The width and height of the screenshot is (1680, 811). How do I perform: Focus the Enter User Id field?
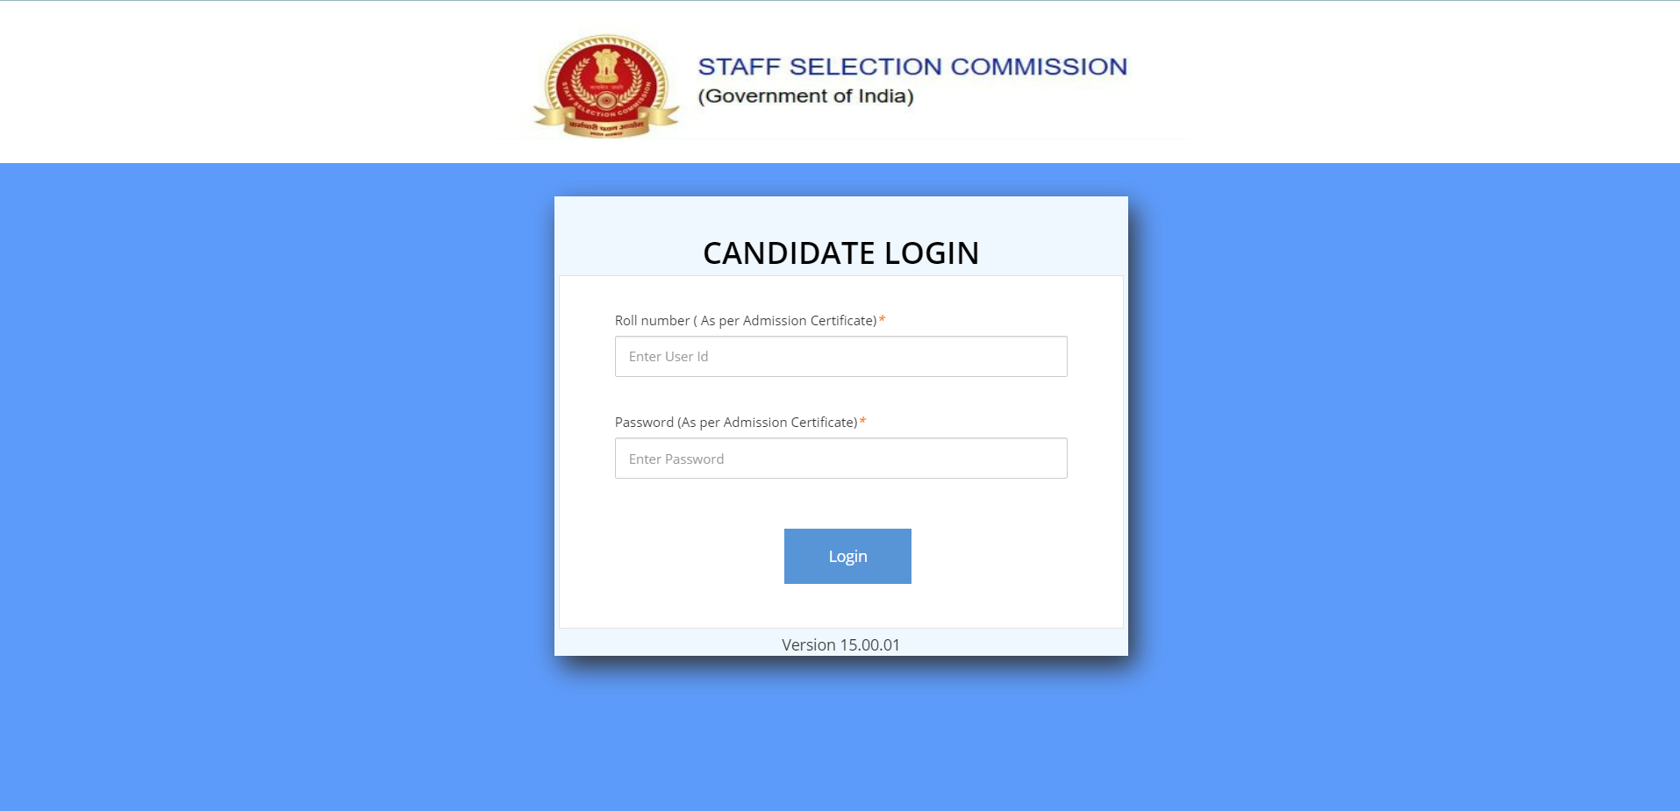click(x=840, y=356)
